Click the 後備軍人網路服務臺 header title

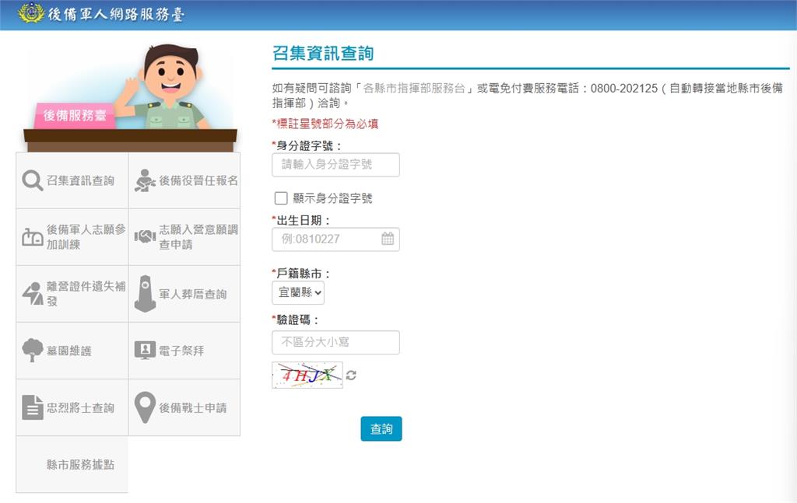(117, 14)
